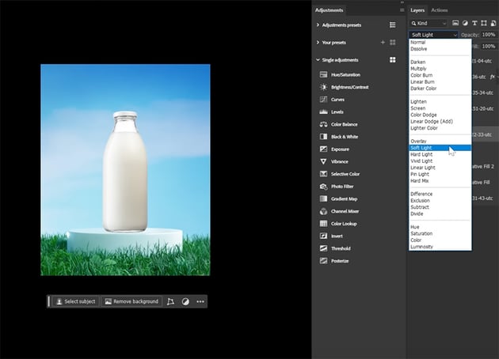The width and height of the screenshot is (499, 359).
Task: Click the transform icon in contextual bar
Action: 170,301
